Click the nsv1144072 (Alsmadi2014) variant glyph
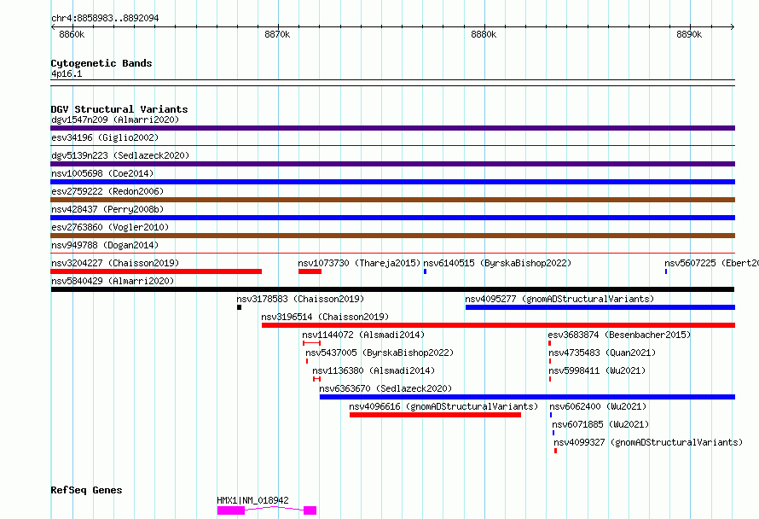 click(x=312, y=343)
